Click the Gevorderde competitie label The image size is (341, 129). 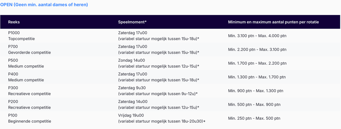click(29, 53)
